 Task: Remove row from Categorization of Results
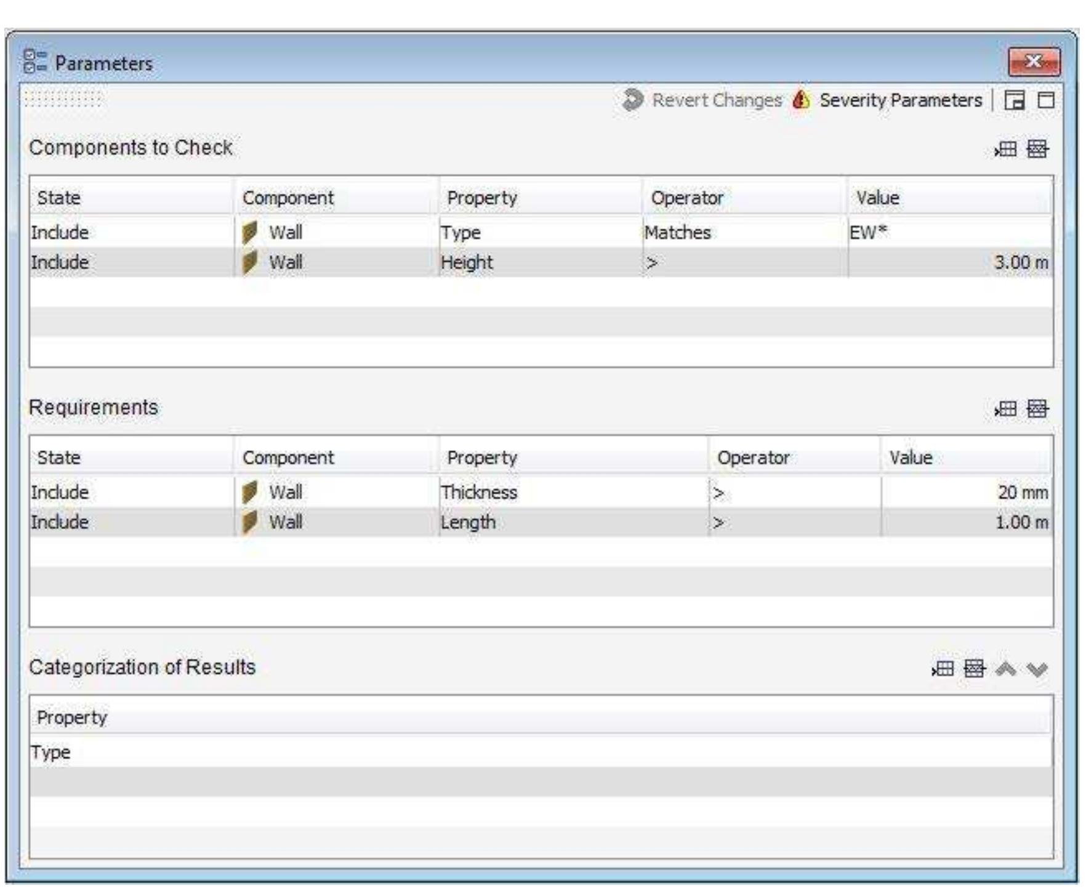pos(974,669)
